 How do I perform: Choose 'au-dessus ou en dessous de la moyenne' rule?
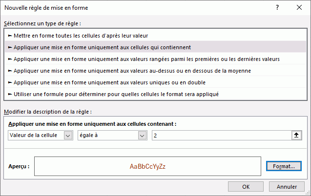coord(132,71)
